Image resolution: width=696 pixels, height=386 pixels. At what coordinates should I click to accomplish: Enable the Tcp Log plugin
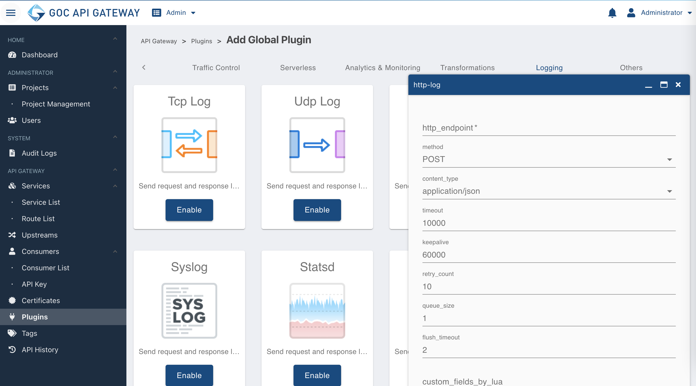pos(189,210)
